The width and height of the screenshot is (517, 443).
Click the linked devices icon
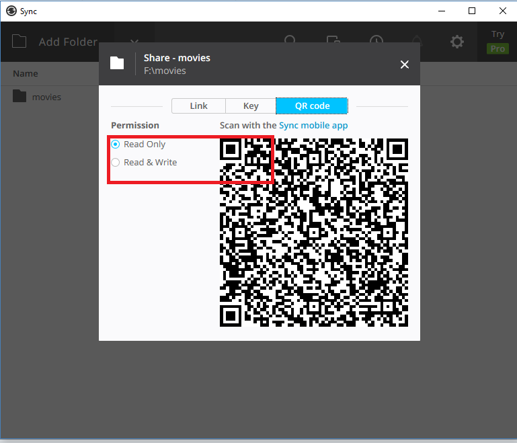point(333,39)
